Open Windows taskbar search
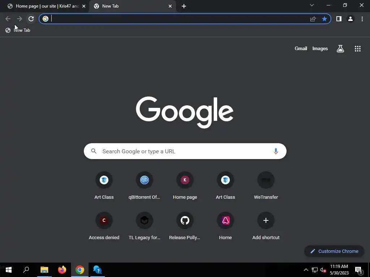This screenshot has height=277, width=370. click(x=26, y=270)
